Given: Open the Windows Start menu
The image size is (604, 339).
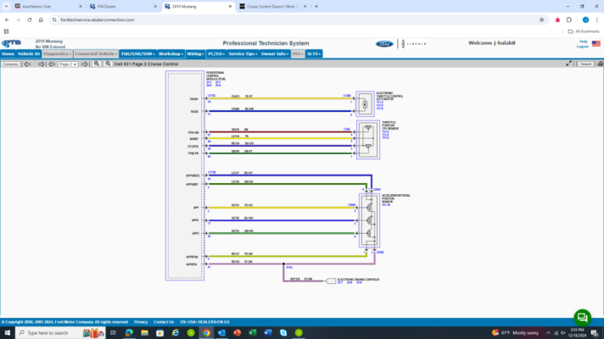Looking at the screenshot, I should tap(8, 333).
